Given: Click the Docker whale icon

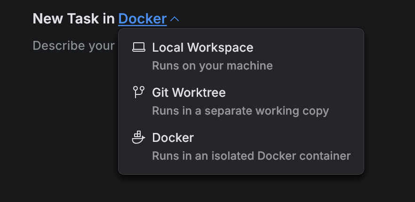Looking at the screenshot, I should point(139,137).
